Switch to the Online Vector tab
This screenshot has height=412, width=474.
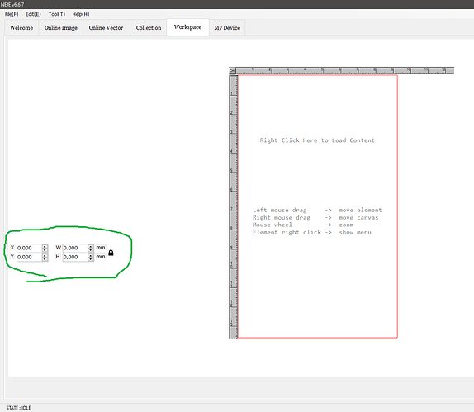pyautogui.click(x=106, y=28)
